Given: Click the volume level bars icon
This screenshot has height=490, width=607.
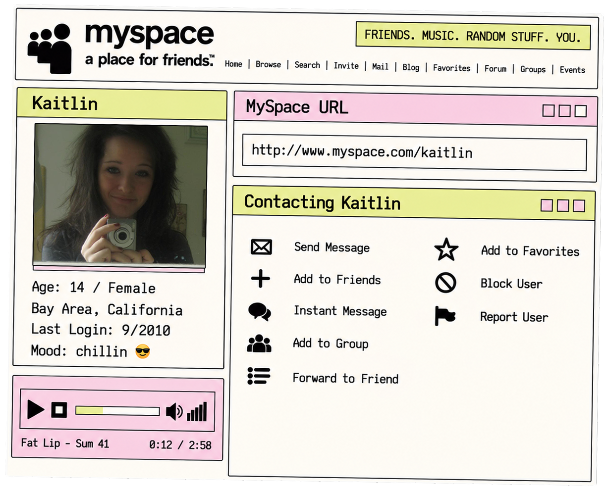Looking at the screenshot, I should 197,412.
